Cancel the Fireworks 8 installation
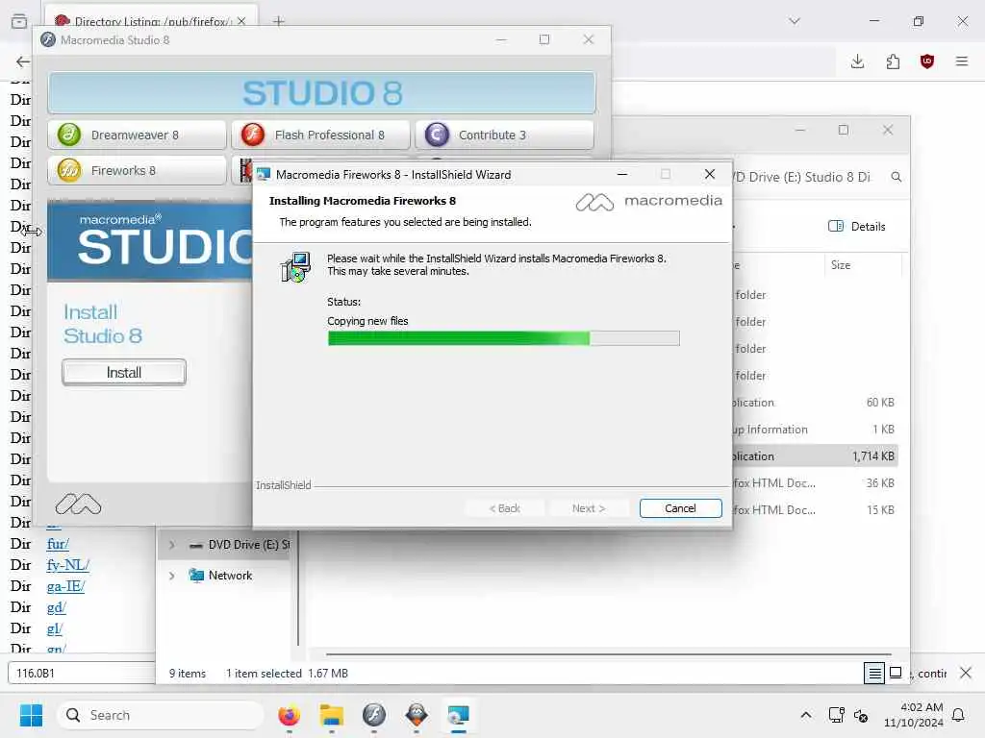 pyautogui.click(x=680, y=508)
